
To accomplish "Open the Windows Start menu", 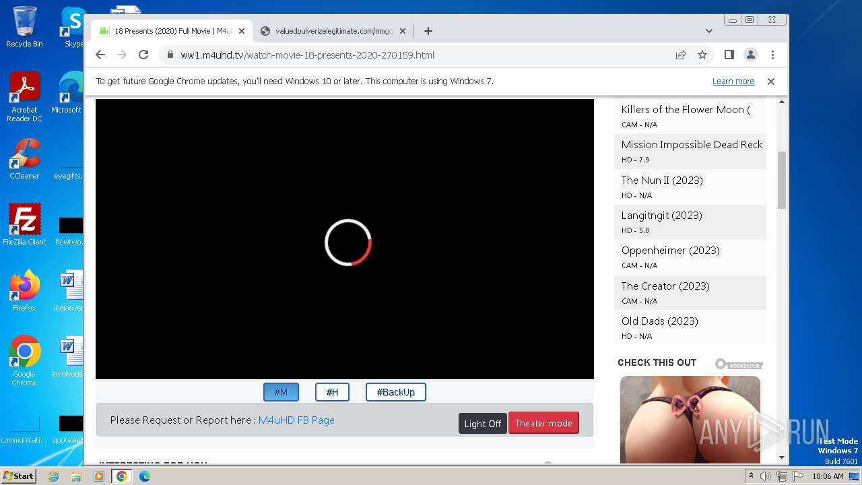I will [x=18, y=476].
